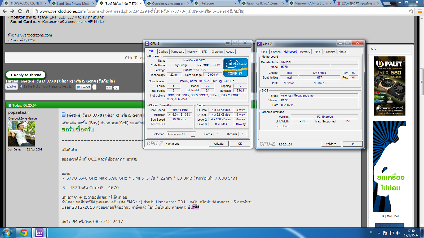Click the TH language indicator in taskbar
Viewport: 424px width, 238px height.
point(371,232)
